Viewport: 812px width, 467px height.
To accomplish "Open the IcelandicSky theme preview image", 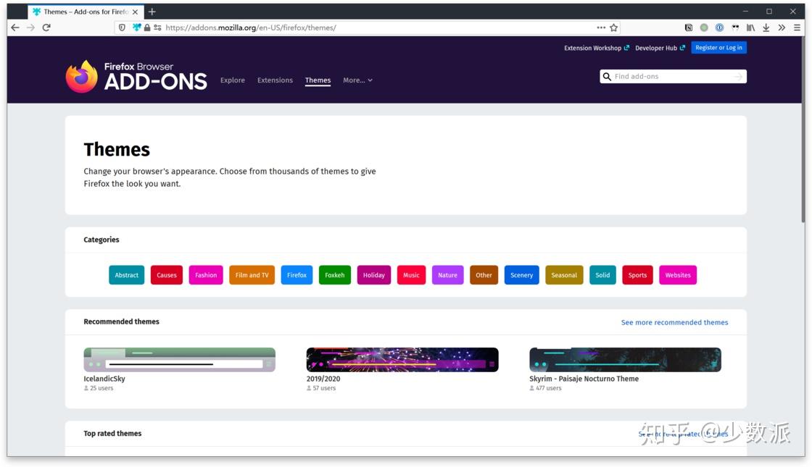I will tap(180, 359).
